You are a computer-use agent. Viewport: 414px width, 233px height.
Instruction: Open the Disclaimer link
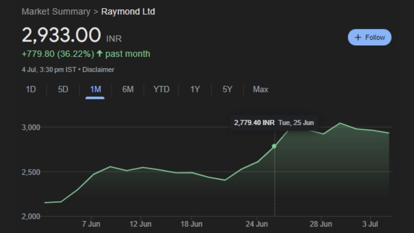click(x=98, y=70)
